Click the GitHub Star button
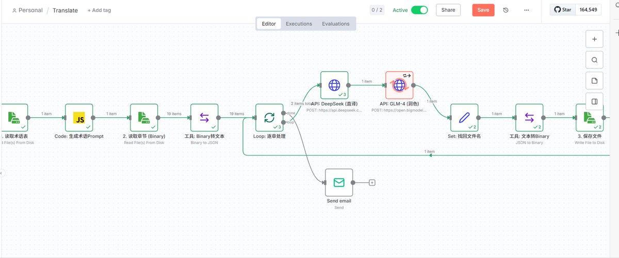This screenshot has width=619, height=258. 563,10
